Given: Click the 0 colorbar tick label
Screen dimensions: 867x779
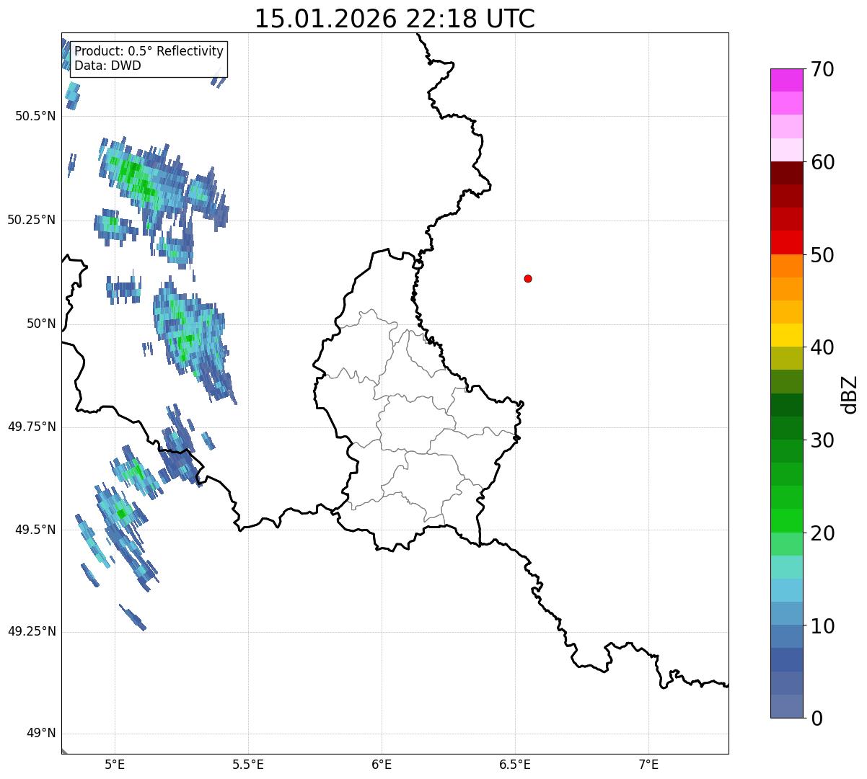Looking at the screenshot, I should click(817, 718).
